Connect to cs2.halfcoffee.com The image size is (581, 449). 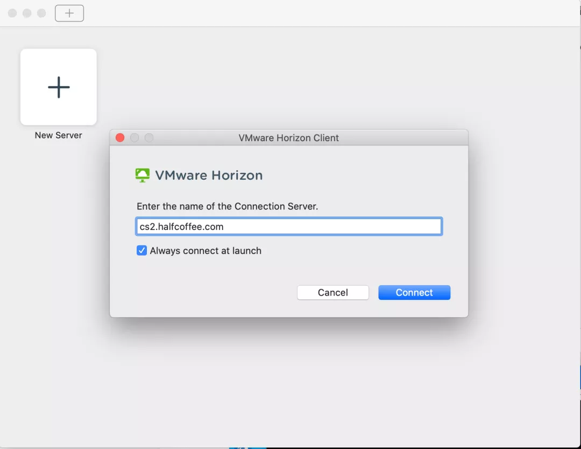(414, 292)
